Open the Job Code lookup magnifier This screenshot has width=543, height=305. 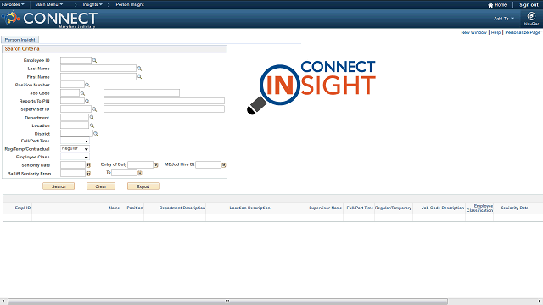[x=82, y=93]
